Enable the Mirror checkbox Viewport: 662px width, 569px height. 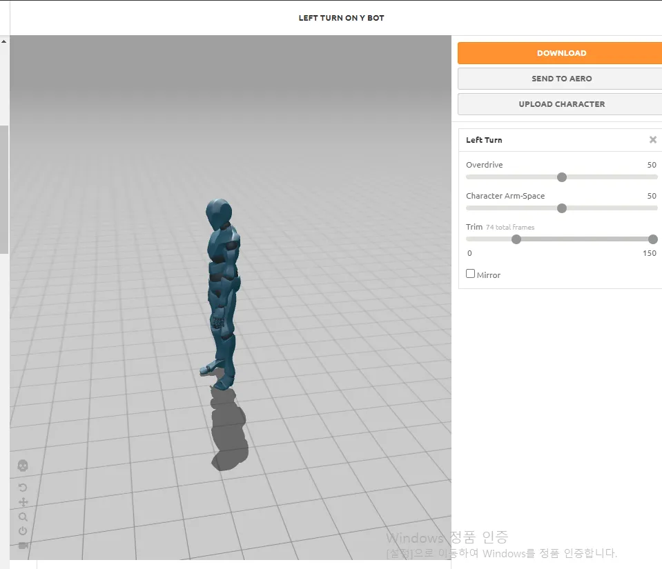[470, 273]
